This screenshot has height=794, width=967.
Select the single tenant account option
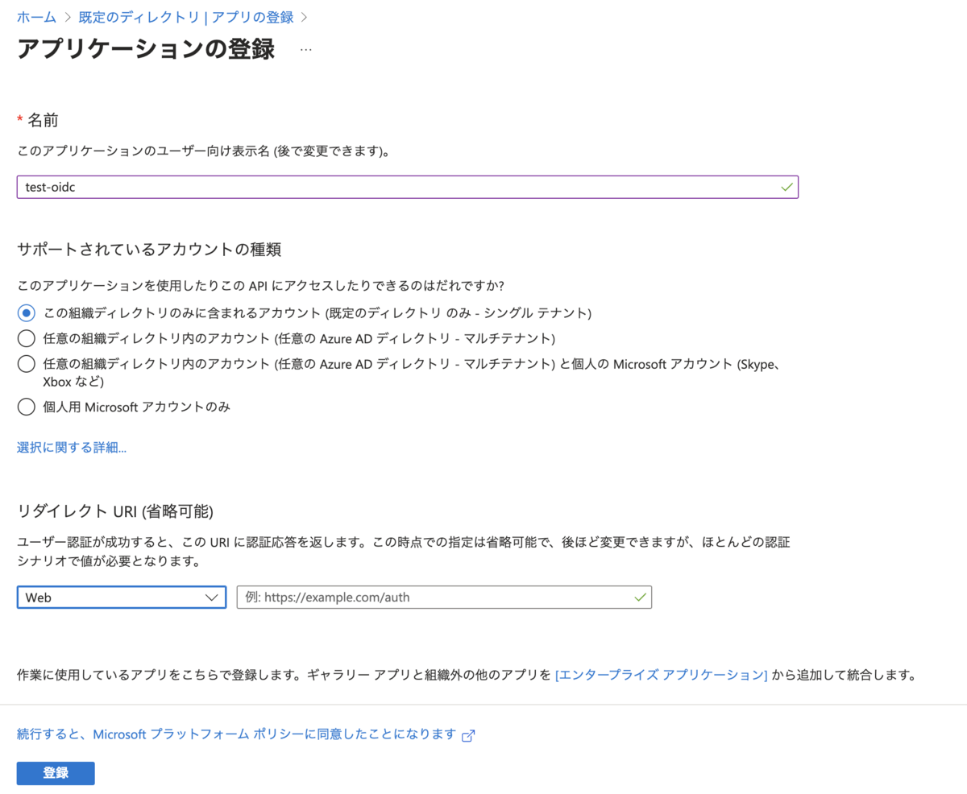25,314
